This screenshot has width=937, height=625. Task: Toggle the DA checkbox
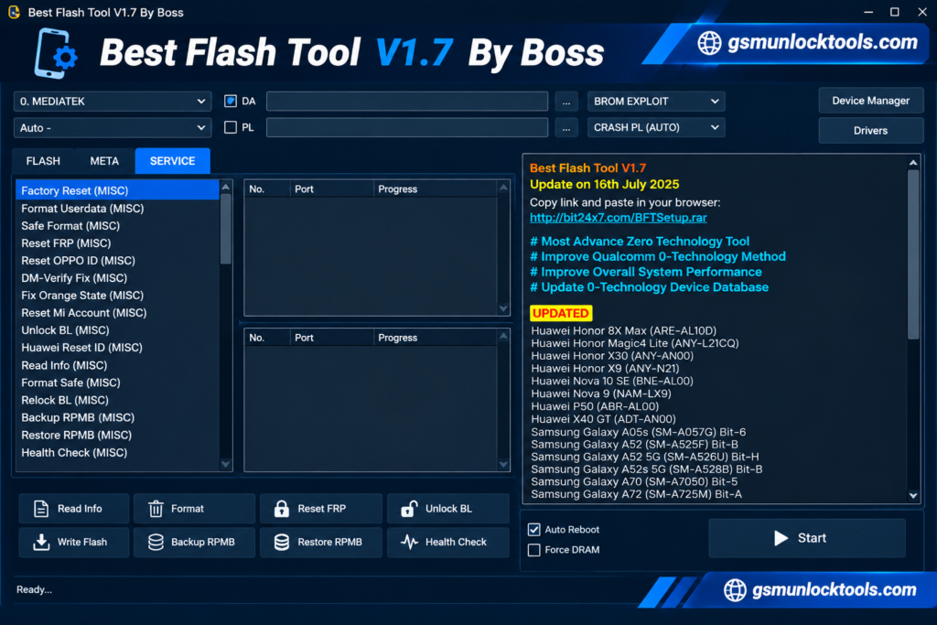click(x=230, y=101)
